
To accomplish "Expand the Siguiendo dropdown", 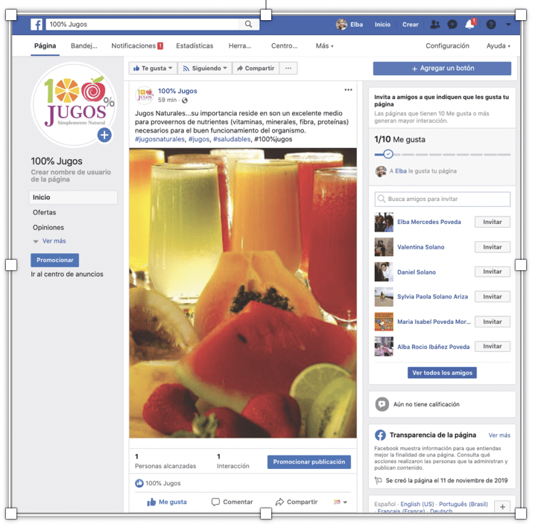I will click(x=205, y=68).
